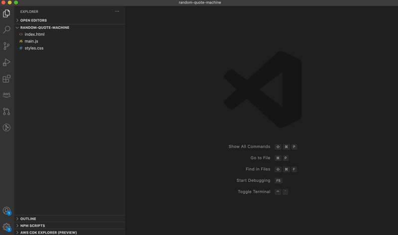Click the Show All Commands label
398x235 pixels.
[249, 147]
